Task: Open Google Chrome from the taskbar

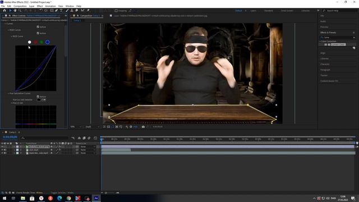Action: click(x=68, y=198)
